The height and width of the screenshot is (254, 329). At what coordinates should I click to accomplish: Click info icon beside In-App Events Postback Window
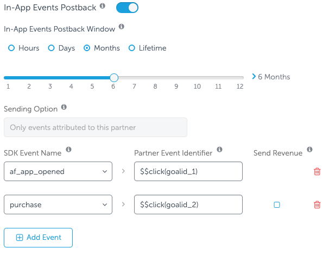(122, 27)
